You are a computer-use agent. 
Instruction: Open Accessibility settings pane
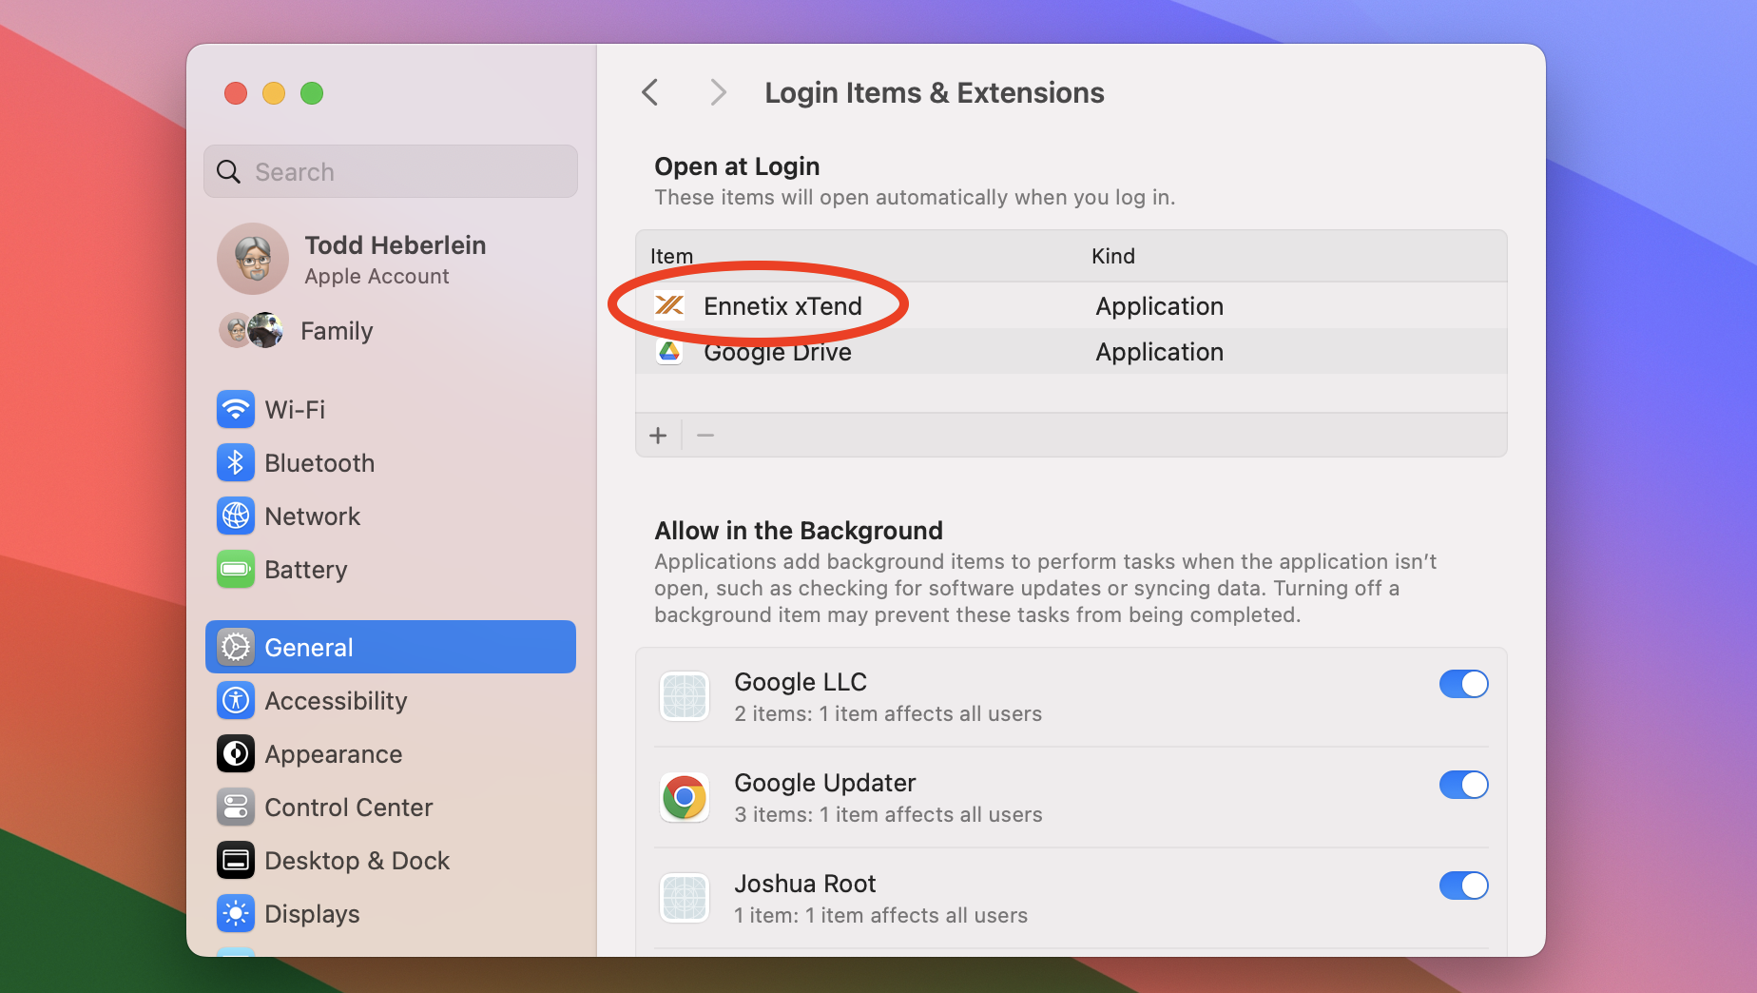pos(391,701)
